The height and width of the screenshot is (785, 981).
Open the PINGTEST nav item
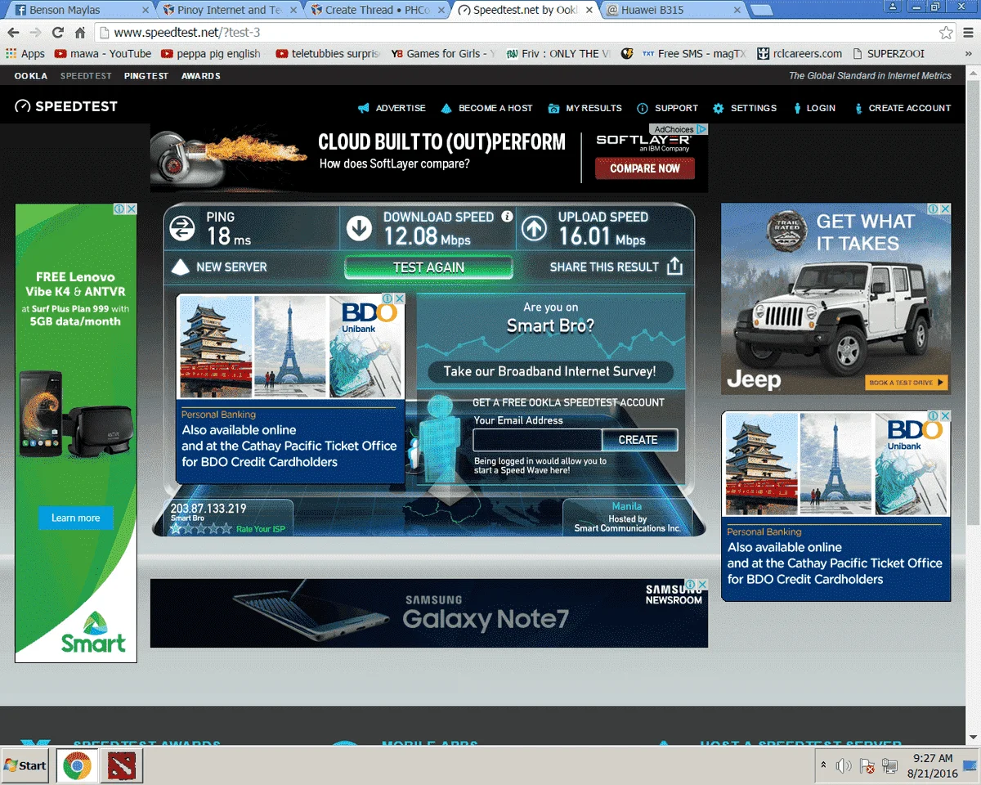(146, 76)
